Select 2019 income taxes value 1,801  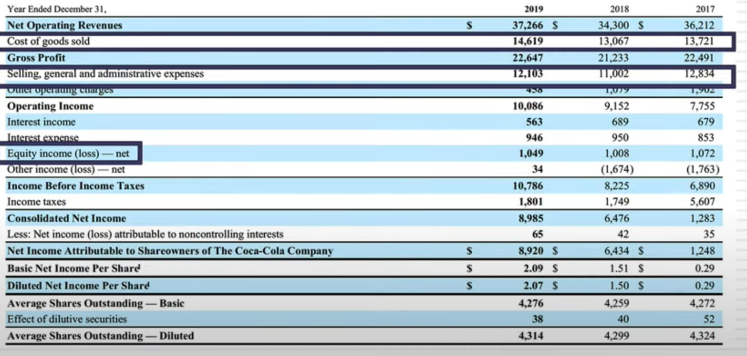point(531,202)
